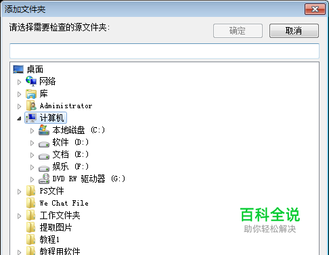Click the Administrator user folder icon
The width and height of the screenshot is (329, 255).
[x=31, y=106]
